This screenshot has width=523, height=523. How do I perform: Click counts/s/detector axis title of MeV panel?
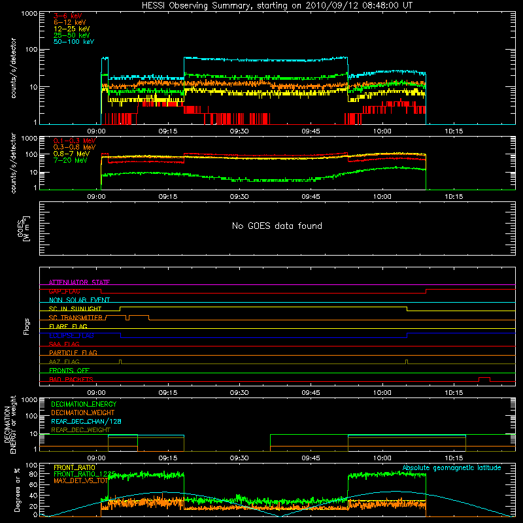tap(13, 163)
